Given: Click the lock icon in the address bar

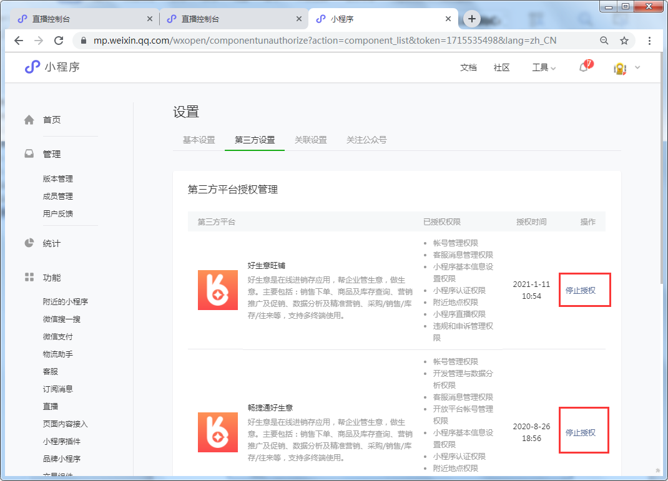Looking at the screenshot, I should [x=84, y=41].
